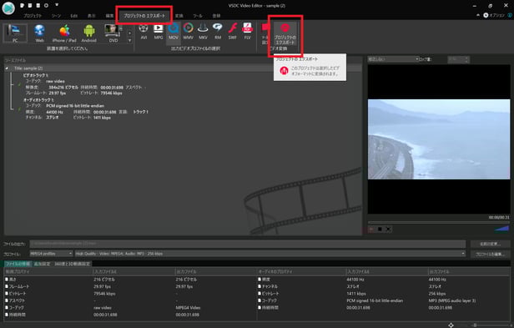This screenshot has height=328, width=514.
Task: Click first quick access toolbar icon at top
Action: 23,5
